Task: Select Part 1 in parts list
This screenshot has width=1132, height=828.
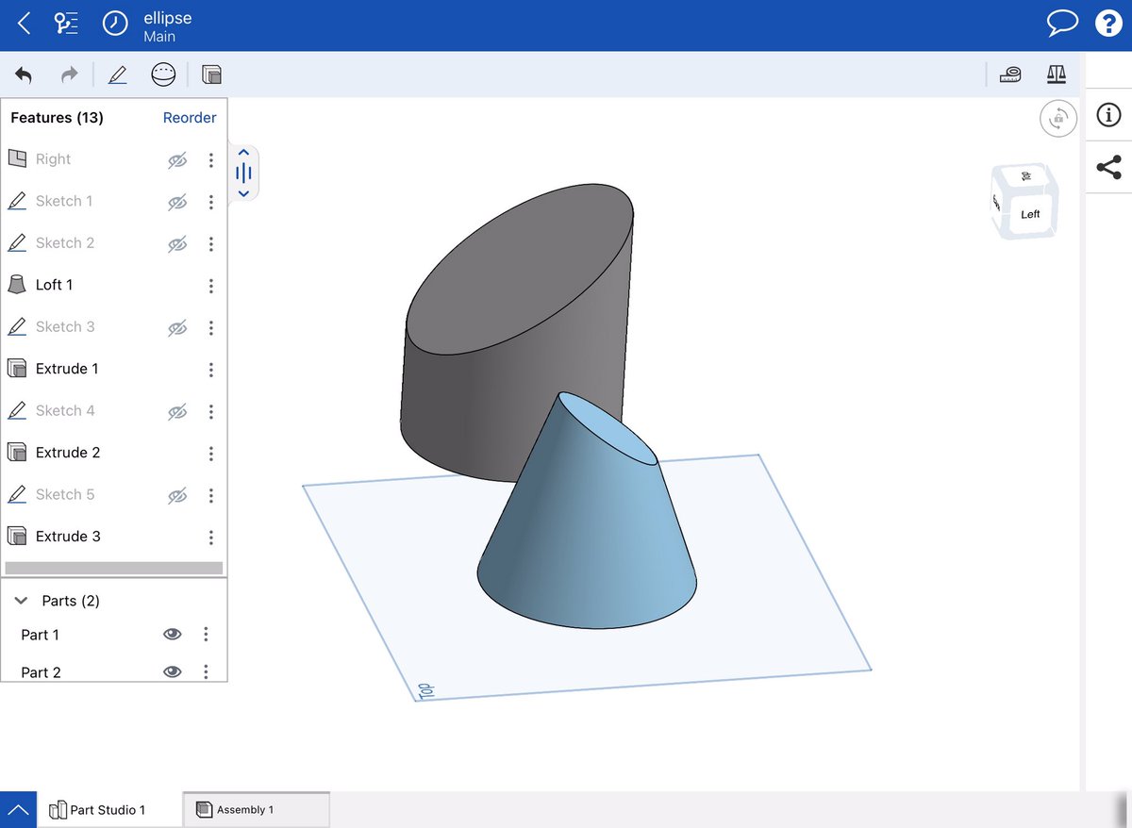Action: click(x=41, y=635)
